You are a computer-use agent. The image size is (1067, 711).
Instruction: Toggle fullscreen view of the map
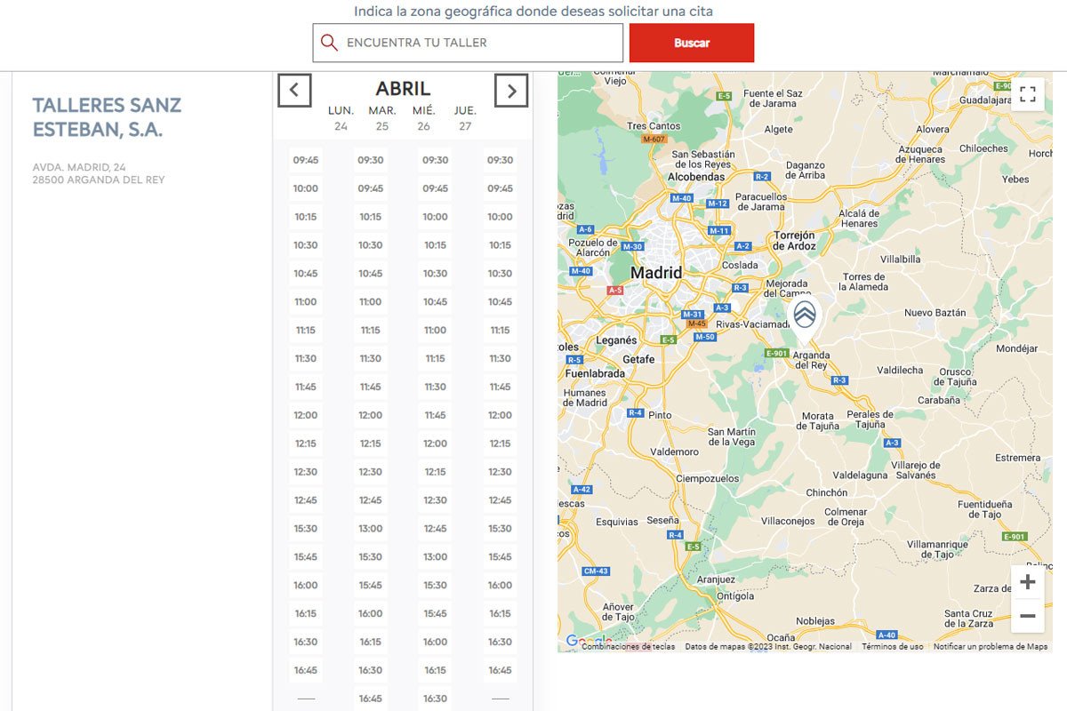1028,94
